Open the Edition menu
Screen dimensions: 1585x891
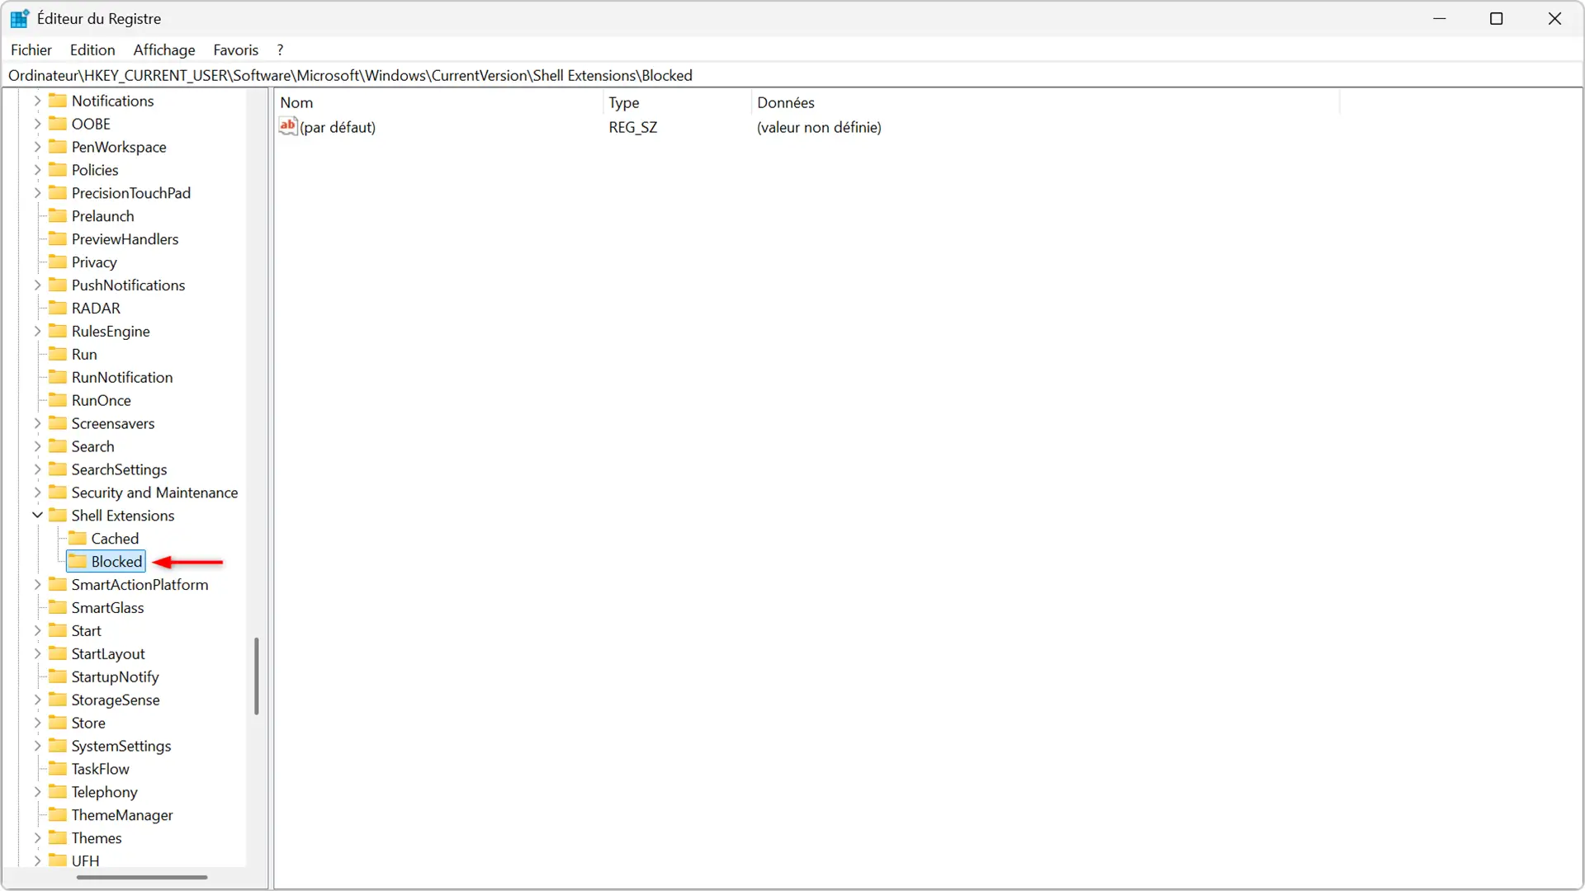pyautogui.click(x=92, y=50)
